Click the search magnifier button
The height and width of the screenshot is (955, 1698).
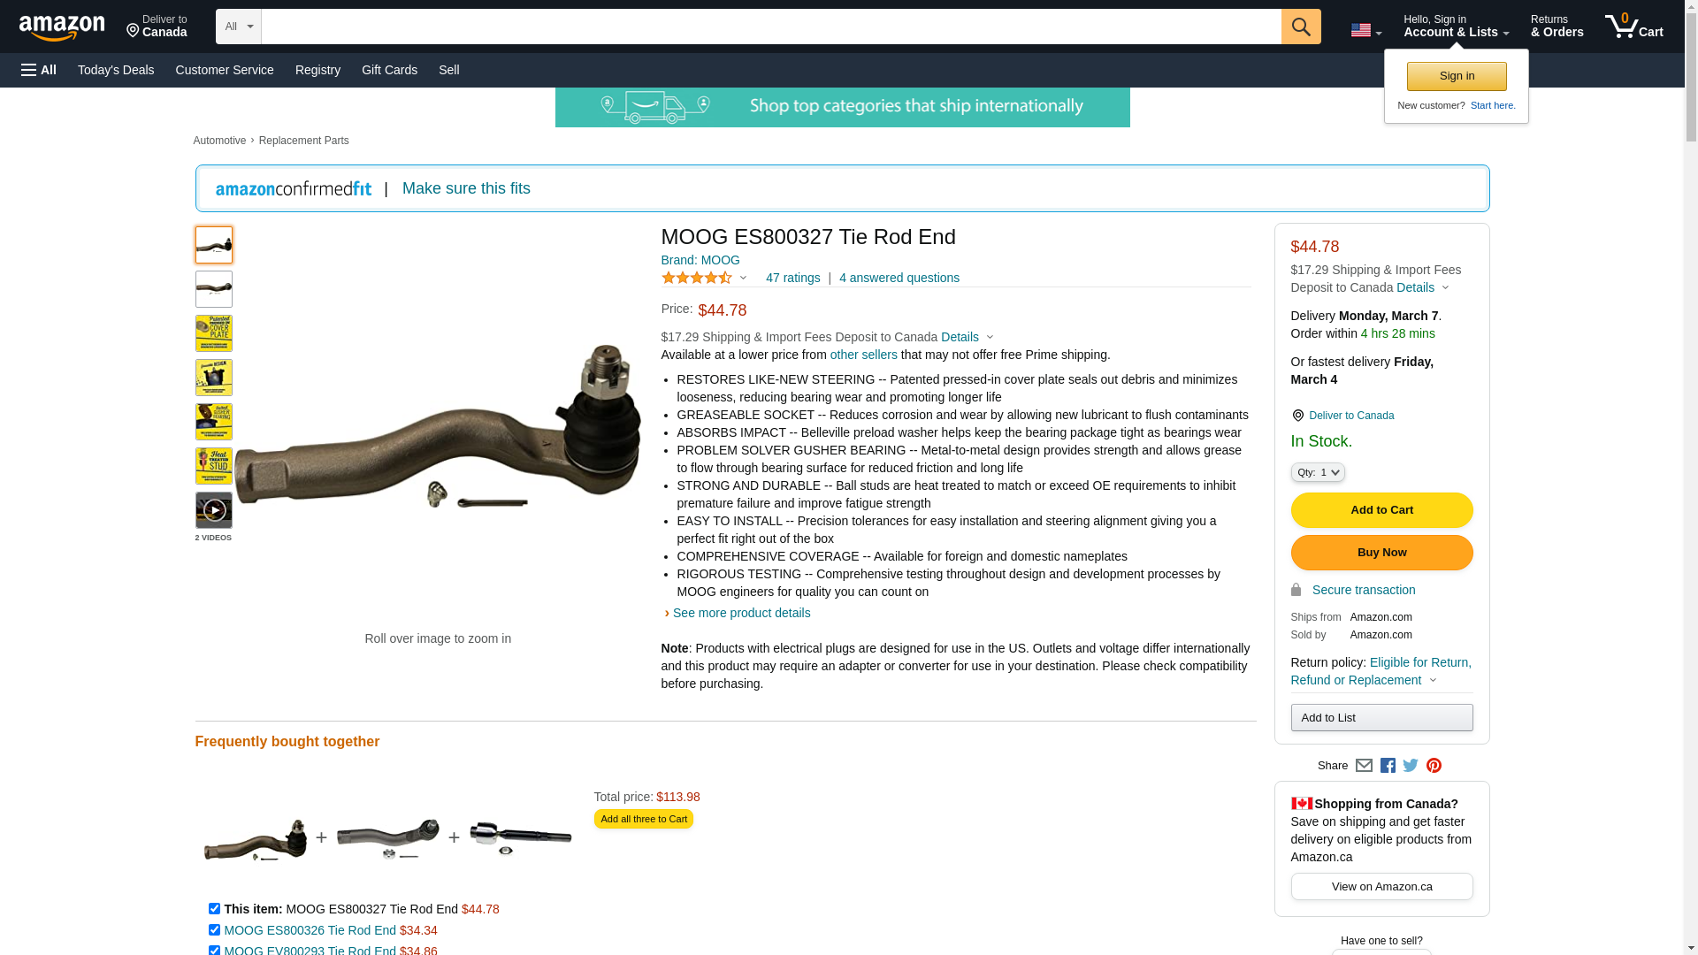pyautogui.click(x=1301, y=27)
